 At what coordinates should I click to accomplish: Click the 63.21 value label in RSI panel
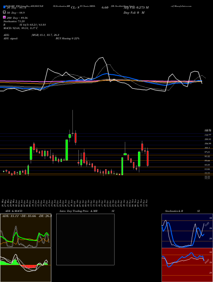(207, 261)
